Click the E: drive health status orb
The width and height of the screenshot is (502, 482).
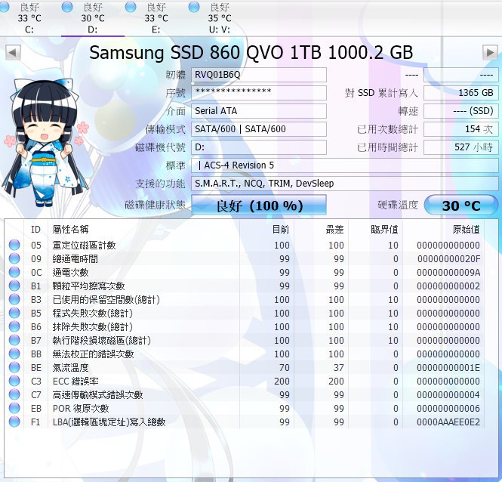tap(131, 7)
